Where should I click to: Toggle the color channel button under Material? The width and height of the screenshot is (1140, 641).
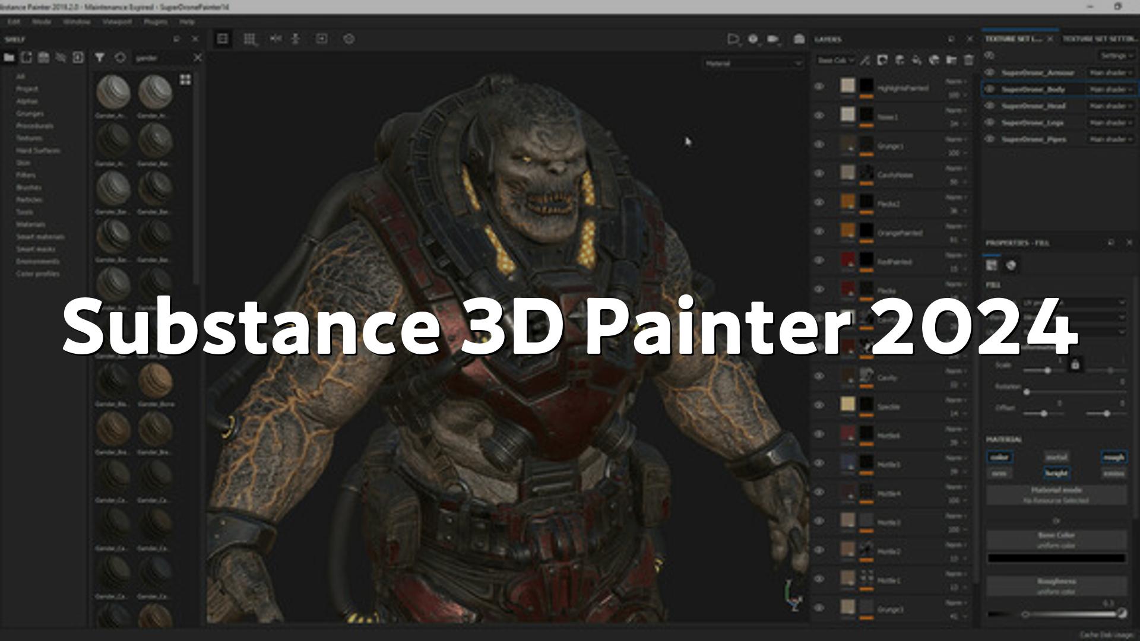pyautogui.click(x=999, y=457)
